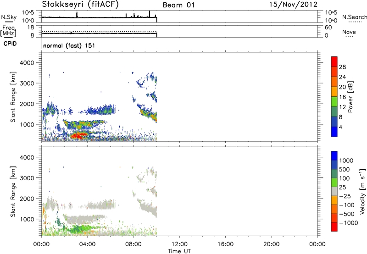Click the red high-power echo patch near 03:00 UT
This screenshot has height=254, width=367.
pyautogui.click(x=79, y=136)
